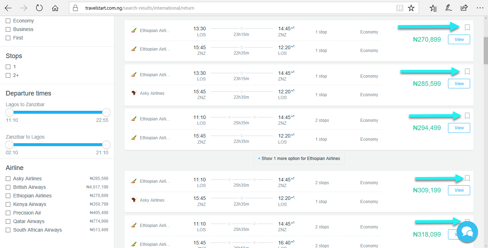
Task: Tick the Economy cabin checkbox
Action: click(x=8, y=21)
